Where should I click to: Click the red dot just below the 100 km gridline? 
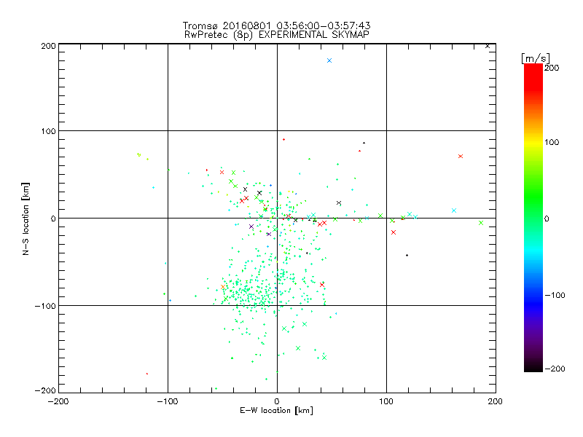[284, 139]
